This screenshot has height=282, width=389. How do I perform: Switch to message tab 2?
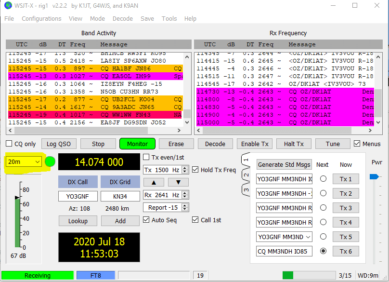tap(246, 175)
